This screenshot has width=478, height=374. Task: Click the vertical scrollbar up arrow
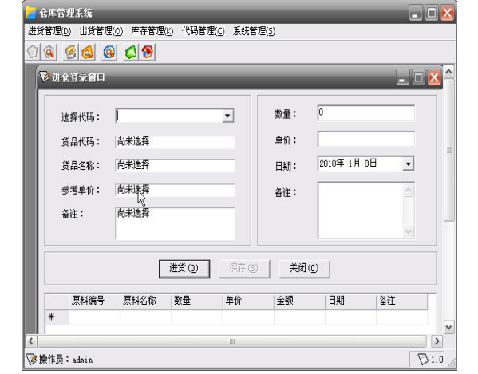coord(448,72)
